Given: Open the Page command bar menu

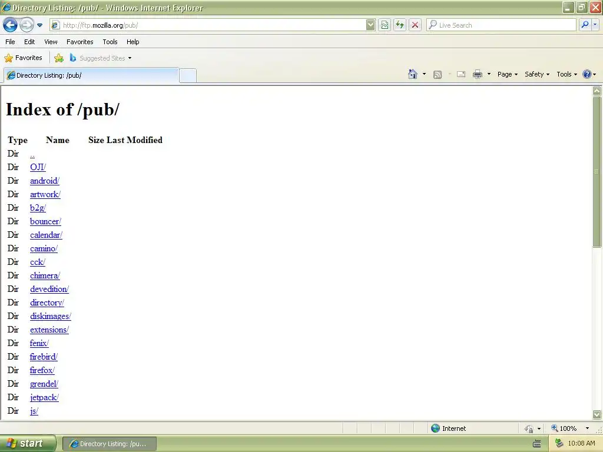Looking at the screenshot, I should tap(507, 74).
